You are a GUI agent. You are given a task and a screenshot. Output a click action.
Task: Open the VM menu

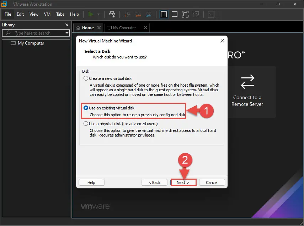click(47, 14)
